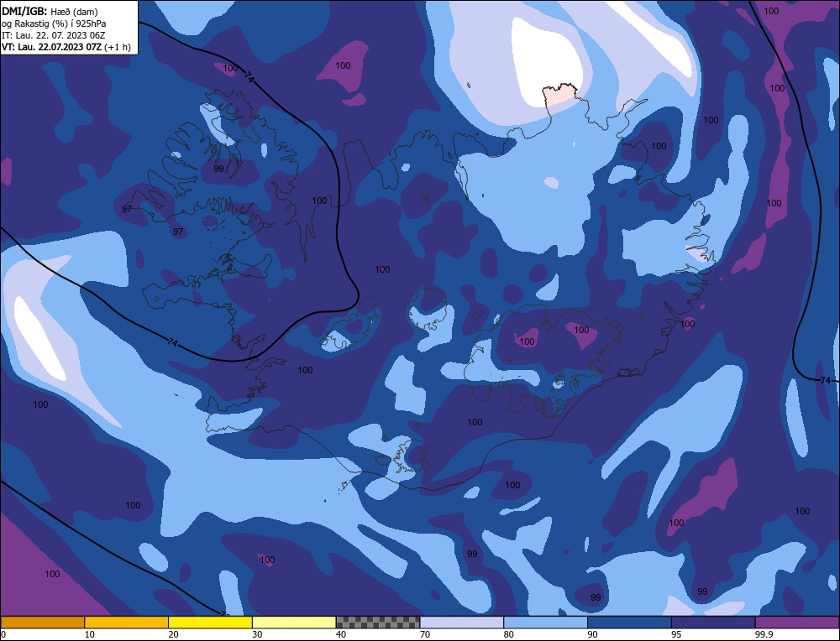Click the "IT: Lau. 22. 07. 2023 06Z" line
This screenshot has width=840, height=641.
[54, 35]
